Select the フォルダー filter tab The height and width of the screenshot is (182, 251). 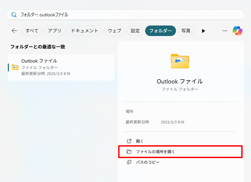point(160,31)
